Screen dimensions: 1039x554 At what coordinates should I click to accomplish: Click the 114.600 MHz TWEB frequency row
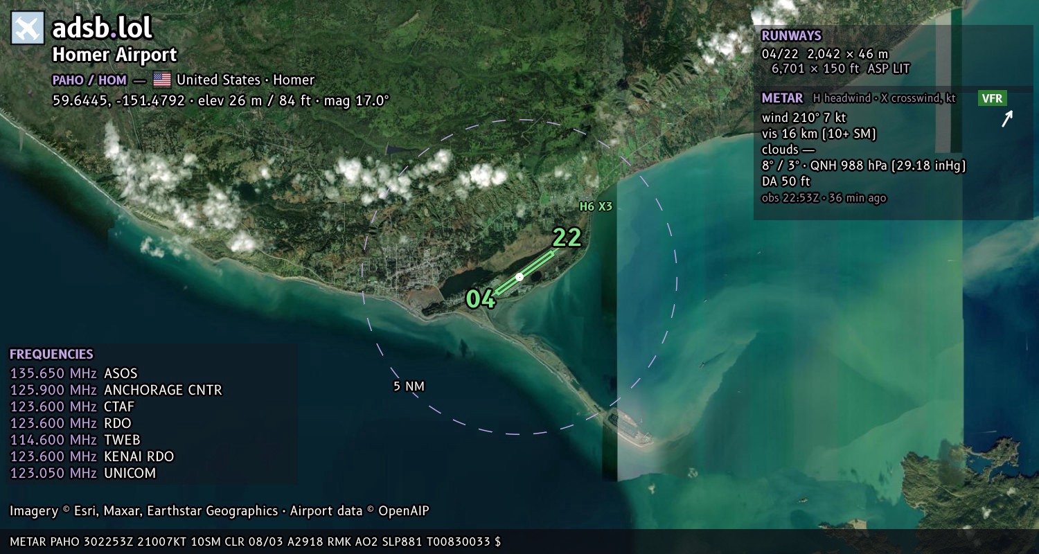pyautogui.click(x=75, y=440)
